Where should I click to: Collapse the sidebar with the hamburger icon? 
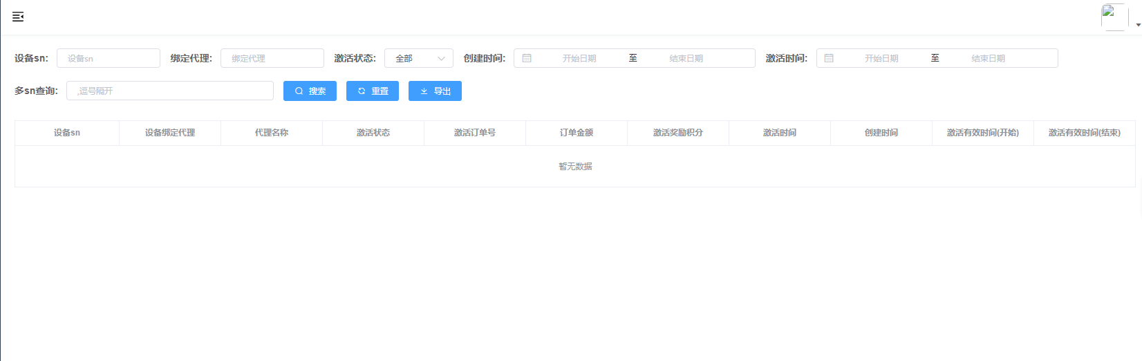coord(18,17)
